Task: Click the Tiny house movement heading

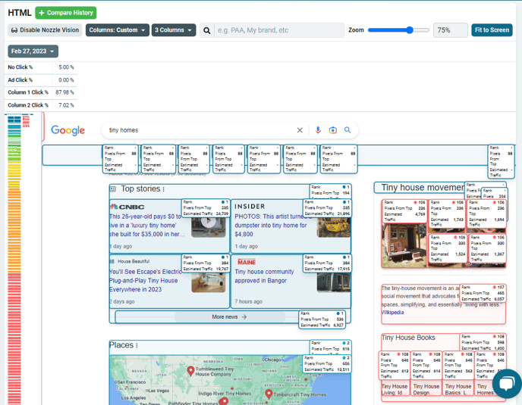Action: [x=423, y=188]
